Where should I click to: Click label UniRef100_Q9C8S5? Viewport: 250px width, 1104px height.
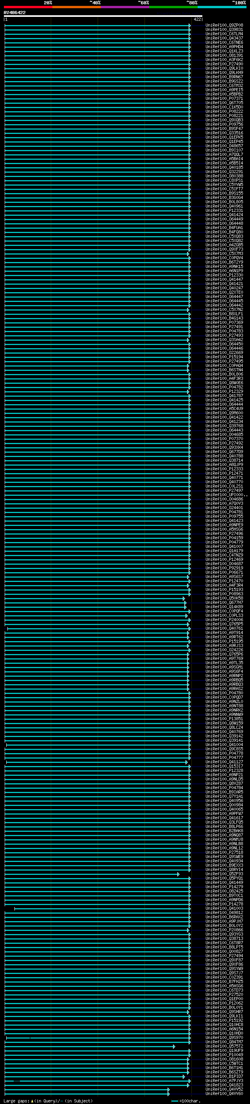point(224,749)
